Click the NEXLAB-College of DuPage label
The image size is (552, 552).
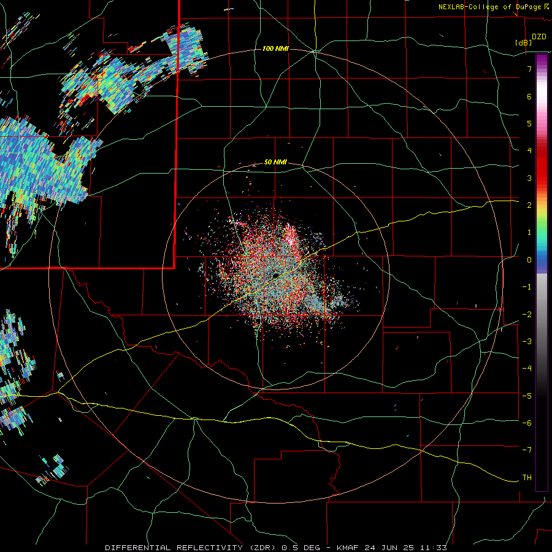[x=489, y=7]
